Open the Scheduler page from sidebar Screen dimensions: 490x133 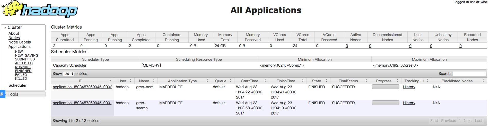17,85
